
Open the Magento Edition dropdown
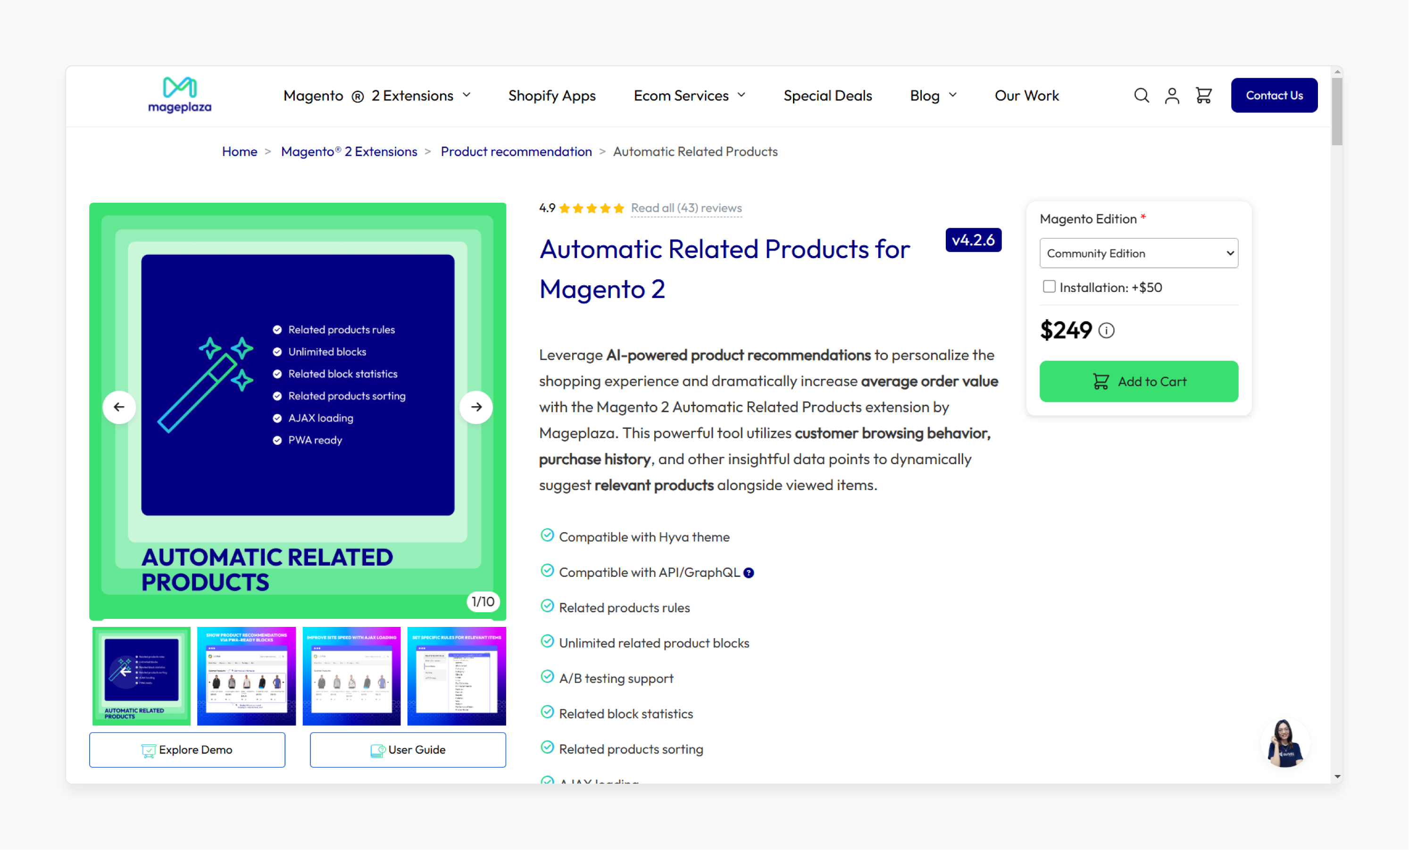(1139, 253)
